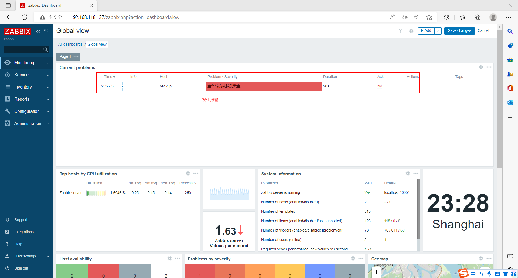Click the CPU utilization bar gauge
Viewport: 518px width, 278px height.
click(96, 193)
